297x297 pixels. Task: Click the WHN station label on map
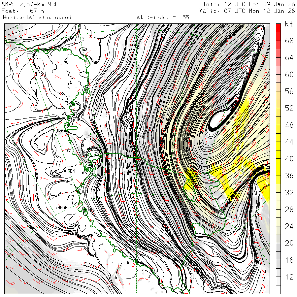pos(59,208)
